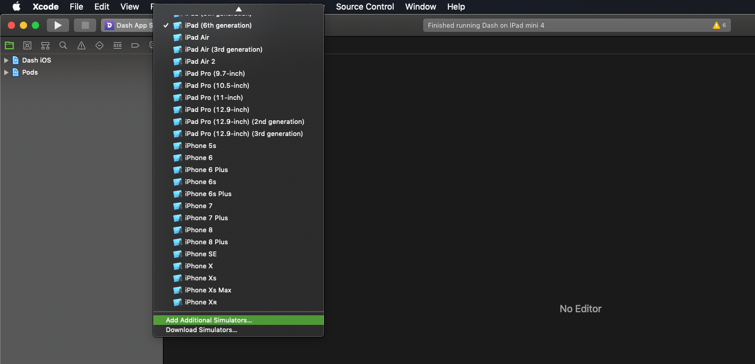Select the Source Control navigator icon
The height and width of the screenshot is (364, 755).
27,45
